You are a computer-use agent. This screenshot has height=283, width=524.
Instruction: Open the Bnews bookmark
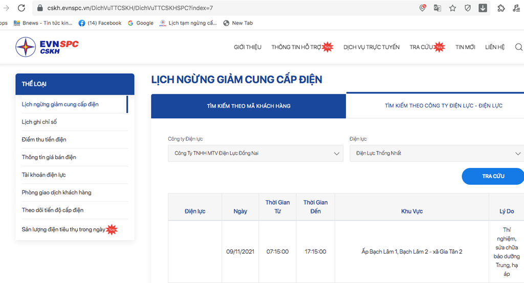[43, 23]
